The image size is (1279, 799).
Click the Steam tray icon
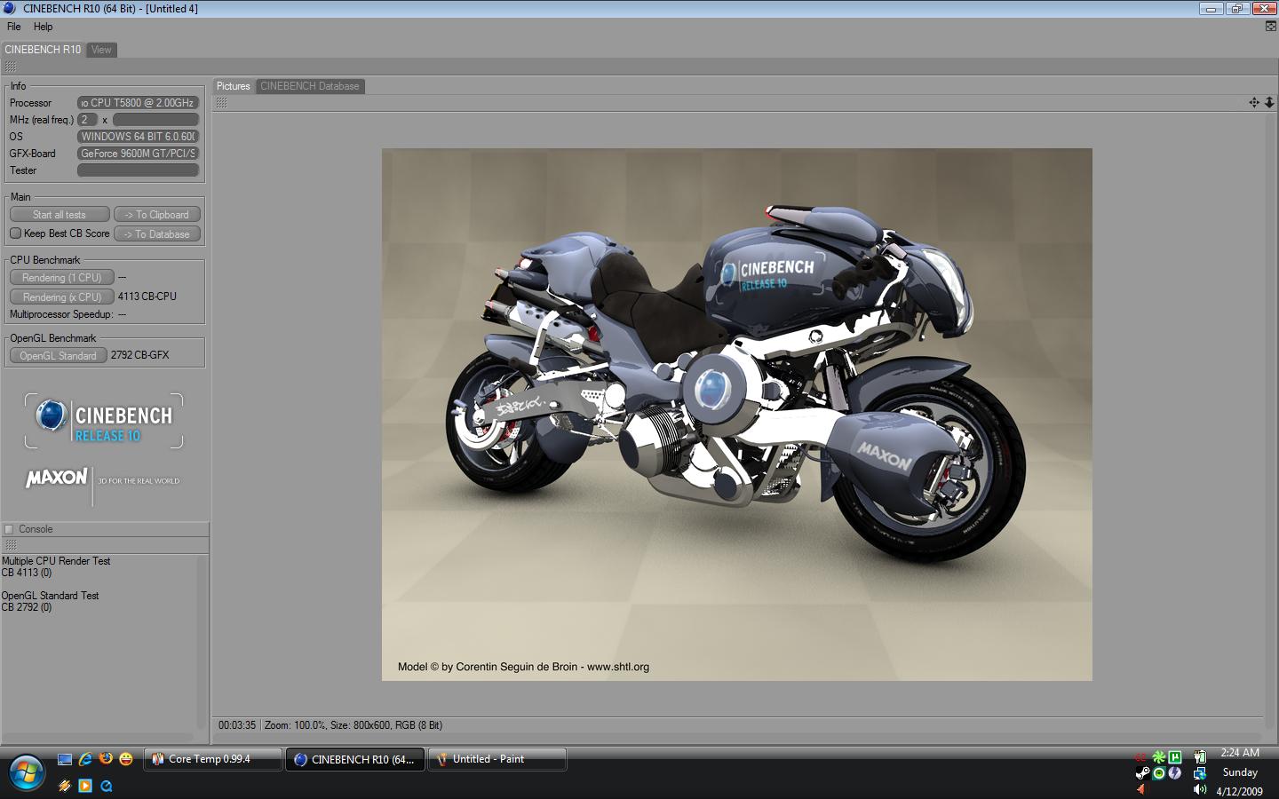(x=1142, y=773)
